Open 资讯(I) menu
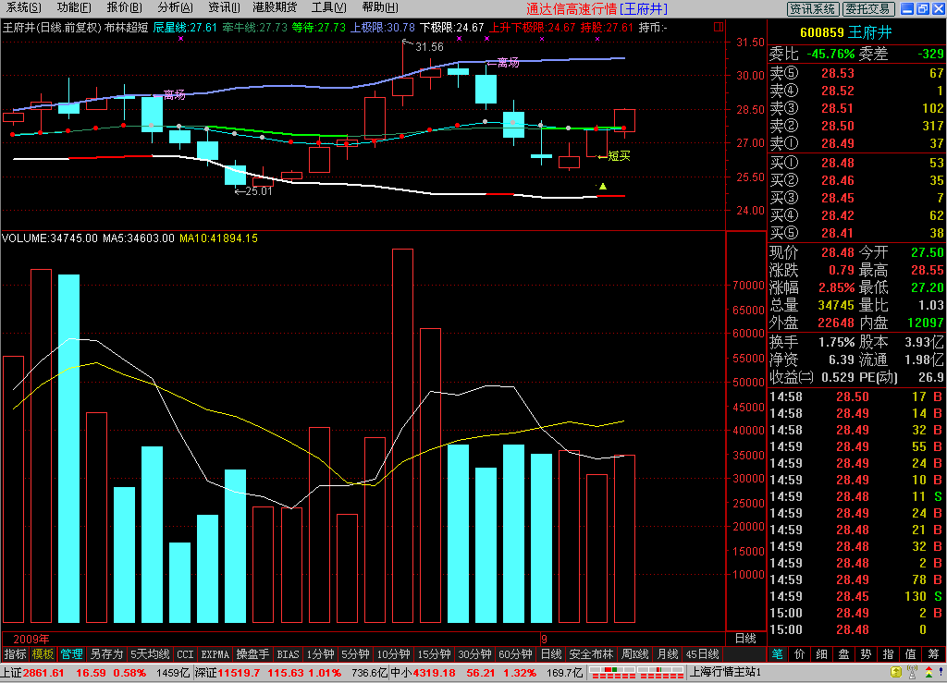Screen dimensions: 947x683 pyautogui.click(x=224, y=7)
